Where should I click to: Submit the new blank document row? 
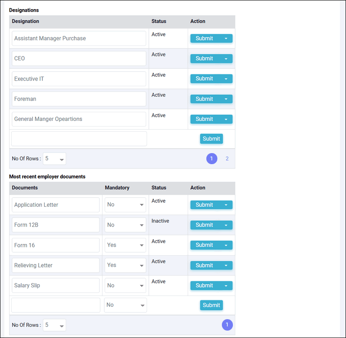pyautogui.click(x=211, y=305)
